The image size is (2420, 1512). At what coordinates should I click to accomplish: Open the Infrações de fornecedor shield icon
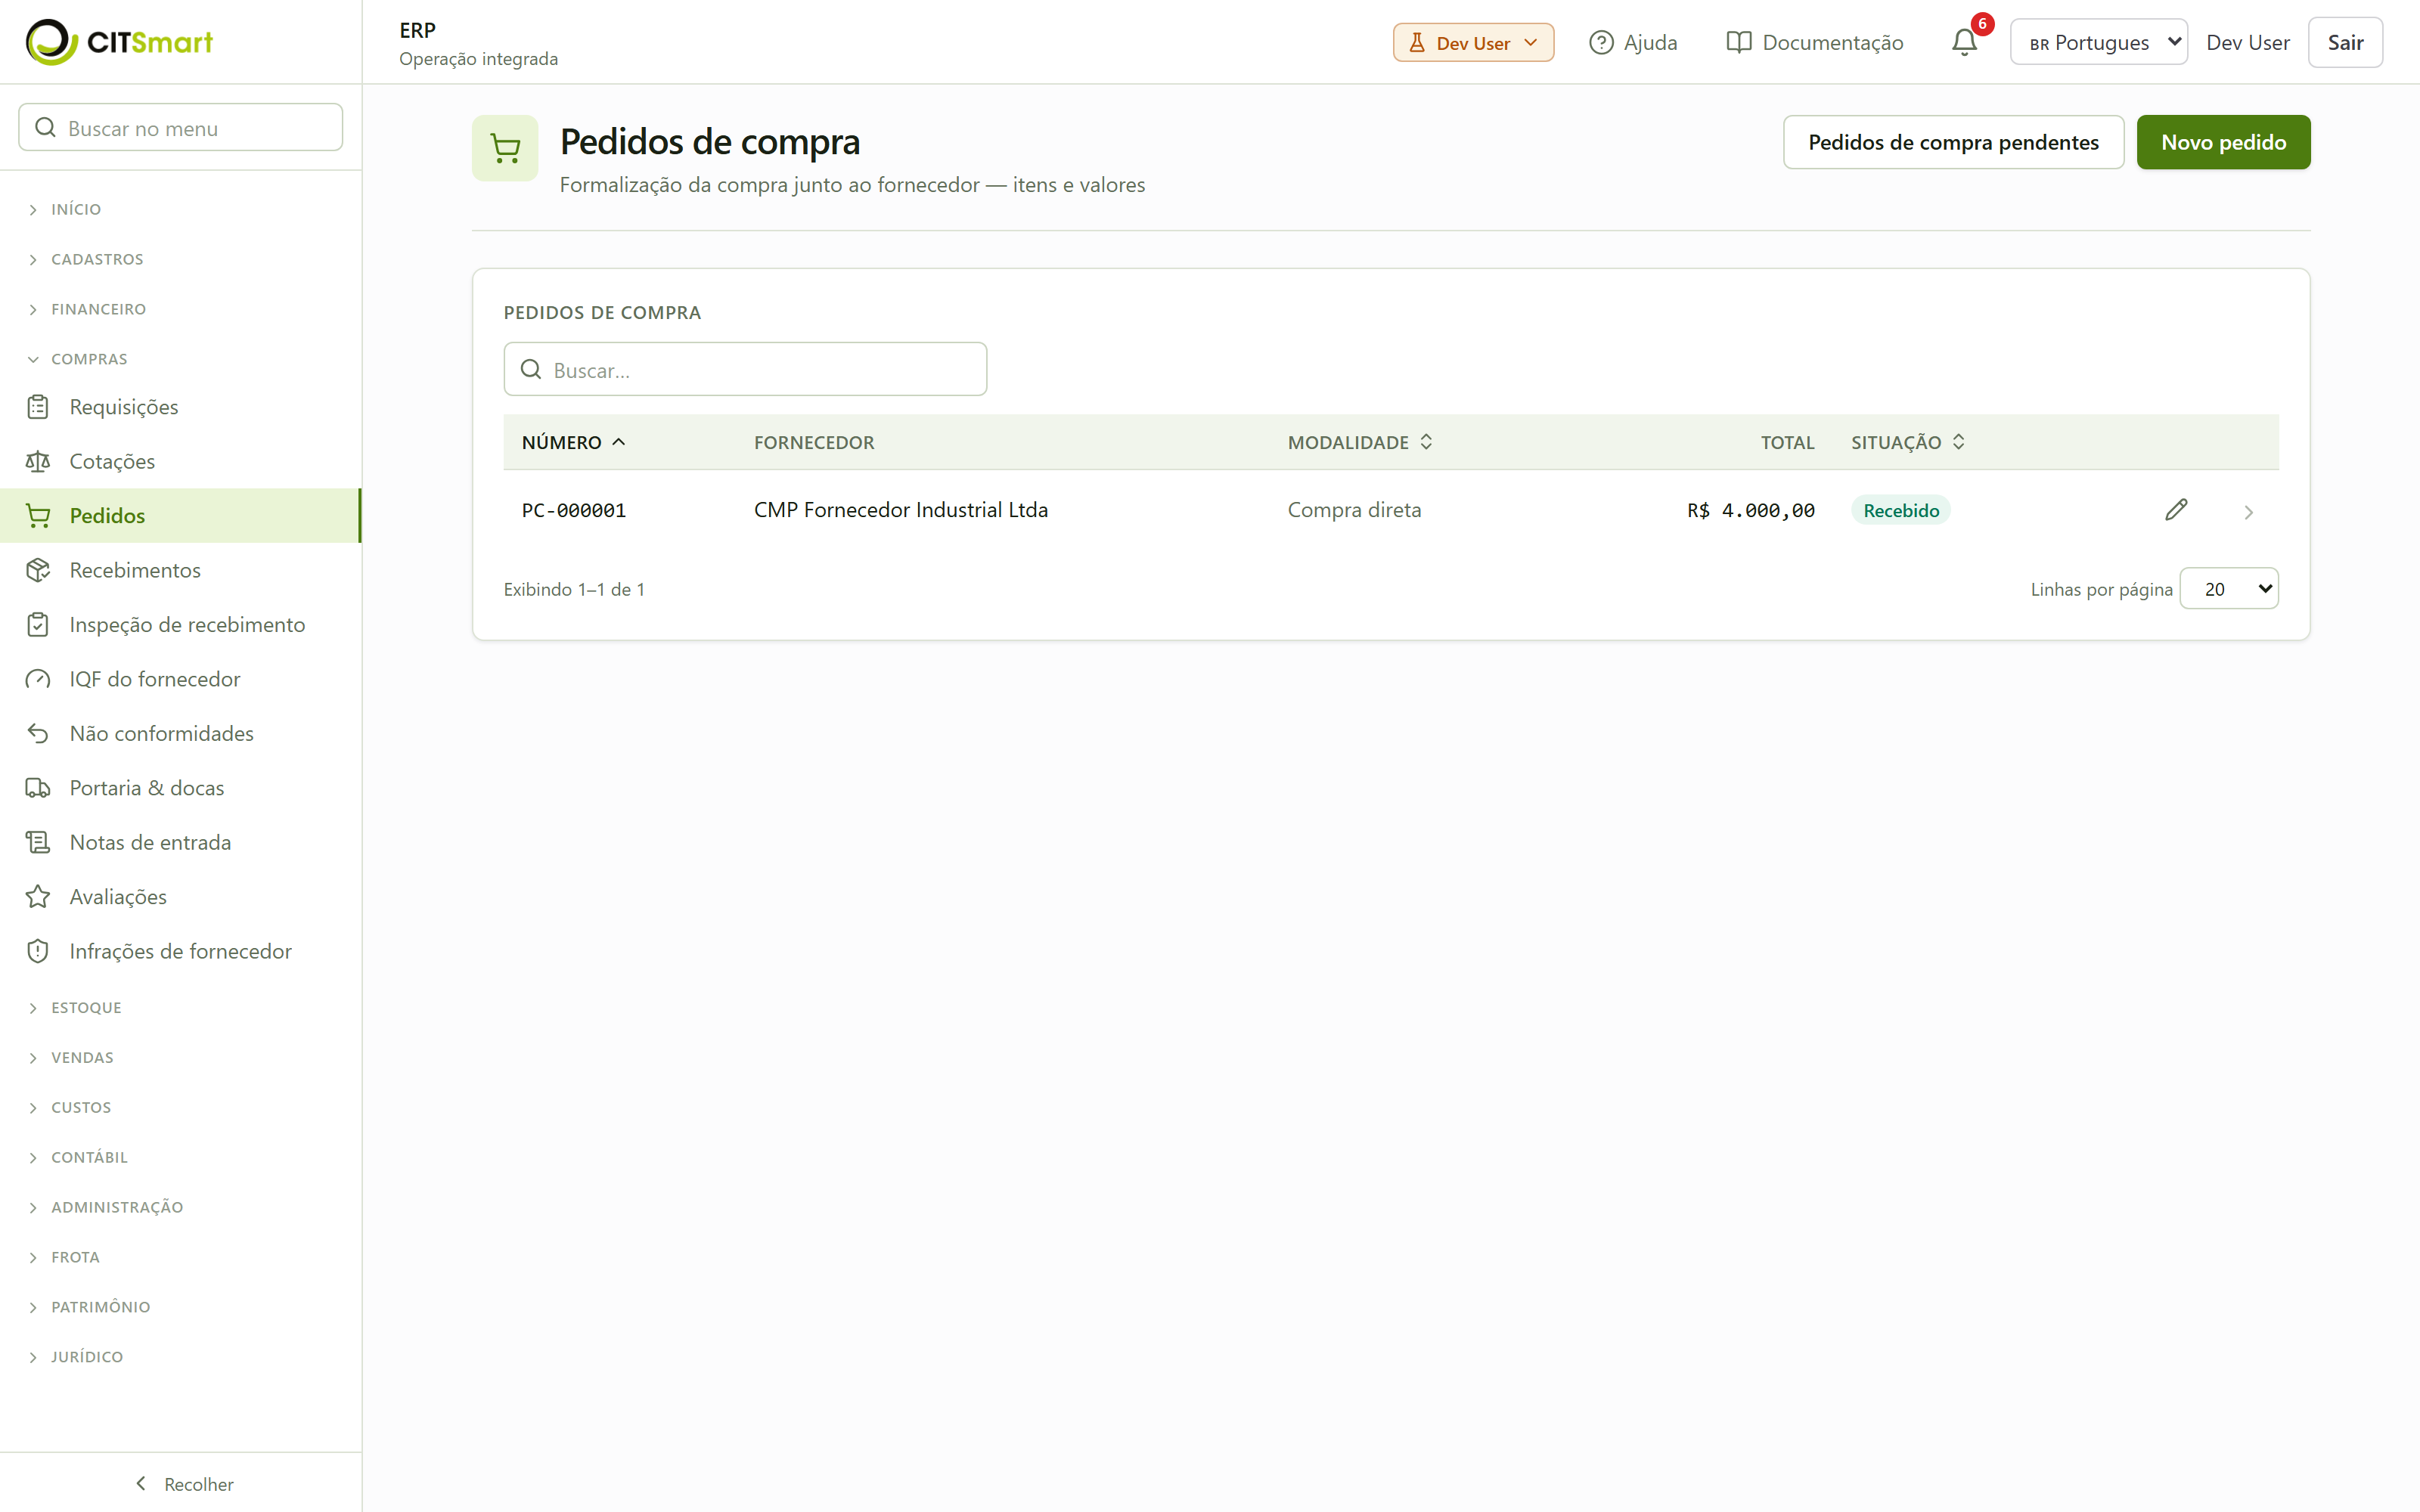tap(38, 952)
